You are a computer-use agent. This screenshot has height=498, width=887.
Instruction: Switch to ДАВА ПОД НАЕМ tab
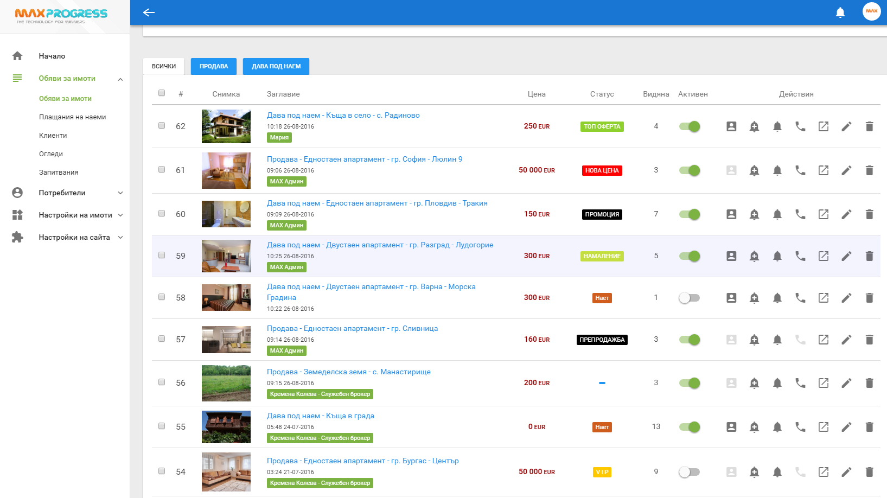[276, 66]
